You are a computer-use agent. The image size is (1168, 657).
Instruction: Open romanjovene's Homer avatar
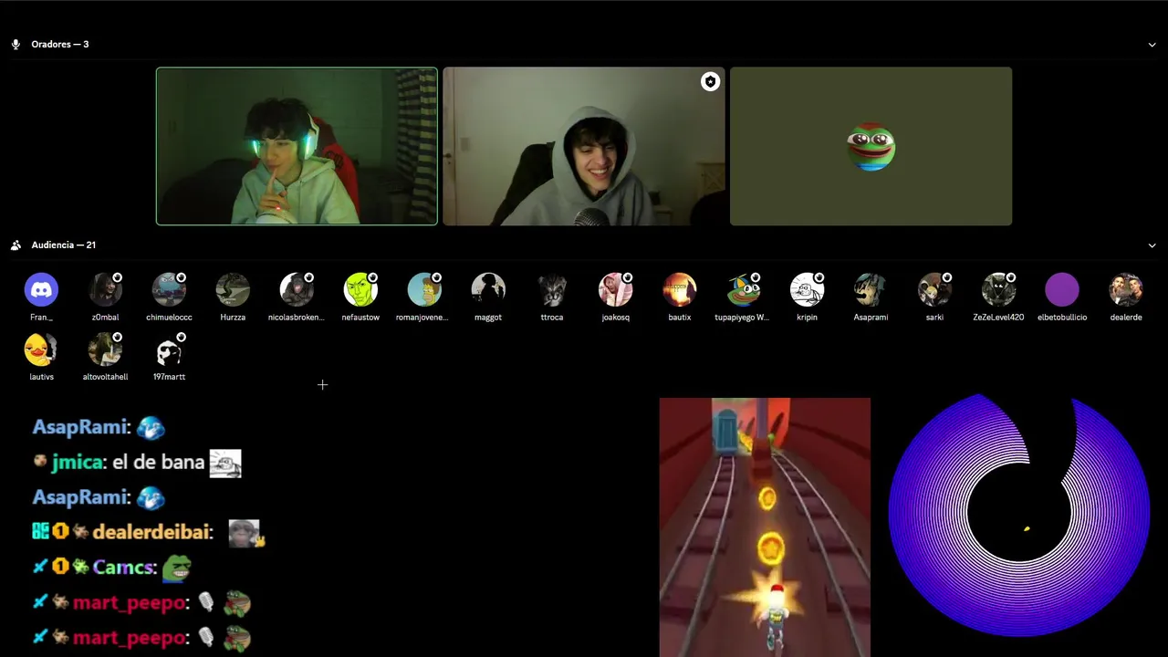point(424,289)
